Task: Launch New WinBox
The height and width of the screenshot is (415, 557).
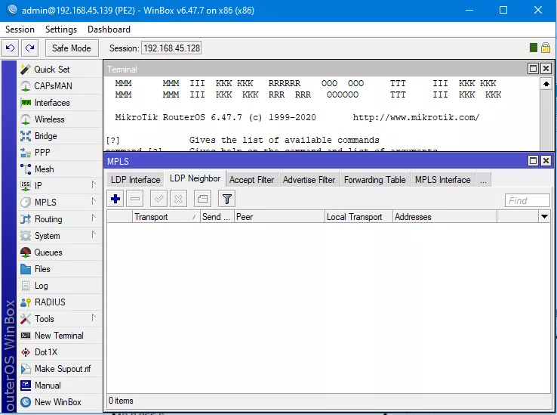Action: pyautogui.click(x=60, y=402)
